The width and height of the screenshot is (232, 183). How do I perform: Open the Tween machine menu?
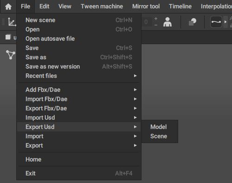tap(102, 7)
